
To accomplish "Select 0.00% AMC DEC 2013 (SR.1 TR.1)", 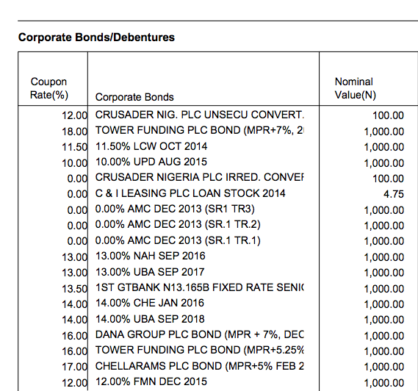I will (x=178, y=240).
